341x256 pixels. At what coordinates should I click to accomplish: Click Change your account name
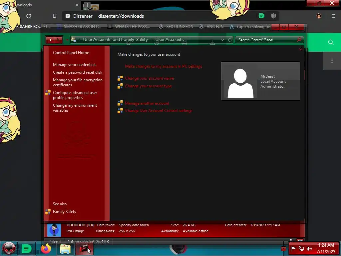150,78
